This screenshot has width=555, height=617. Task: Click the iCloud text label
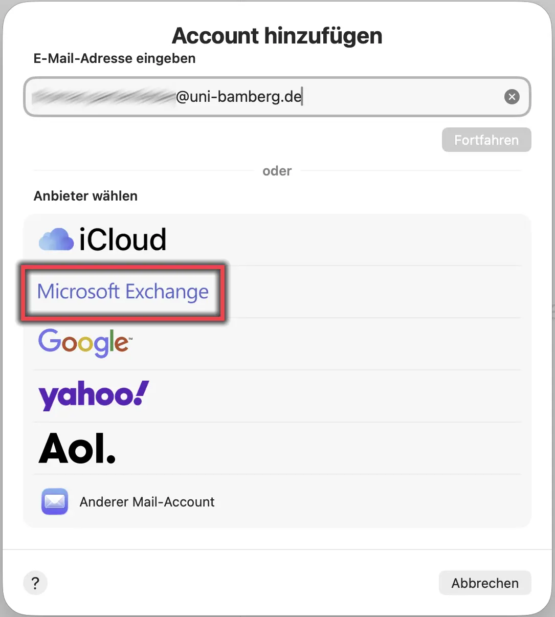point(123,239)
